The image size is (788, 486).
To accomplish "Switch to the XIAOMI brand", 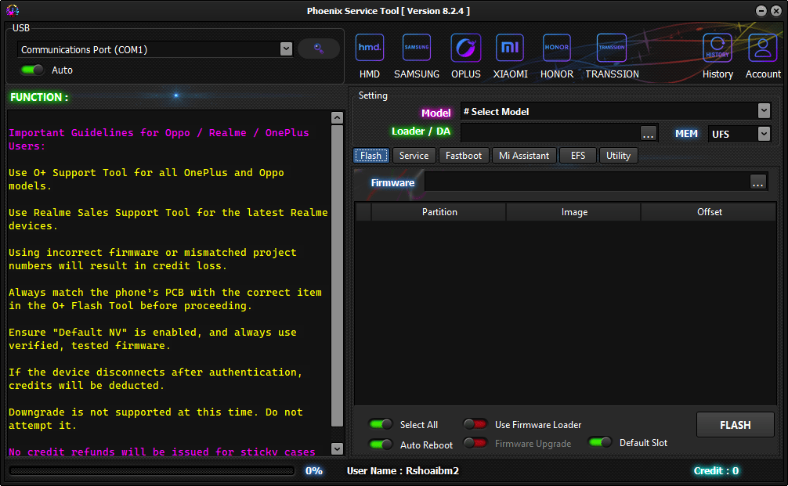I will coord(510,48).
